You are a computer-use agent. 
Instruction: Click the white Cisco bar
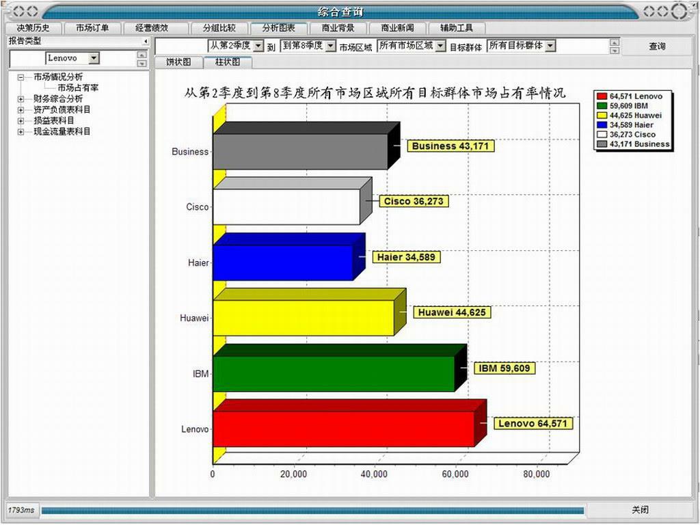tap(286, 206)
